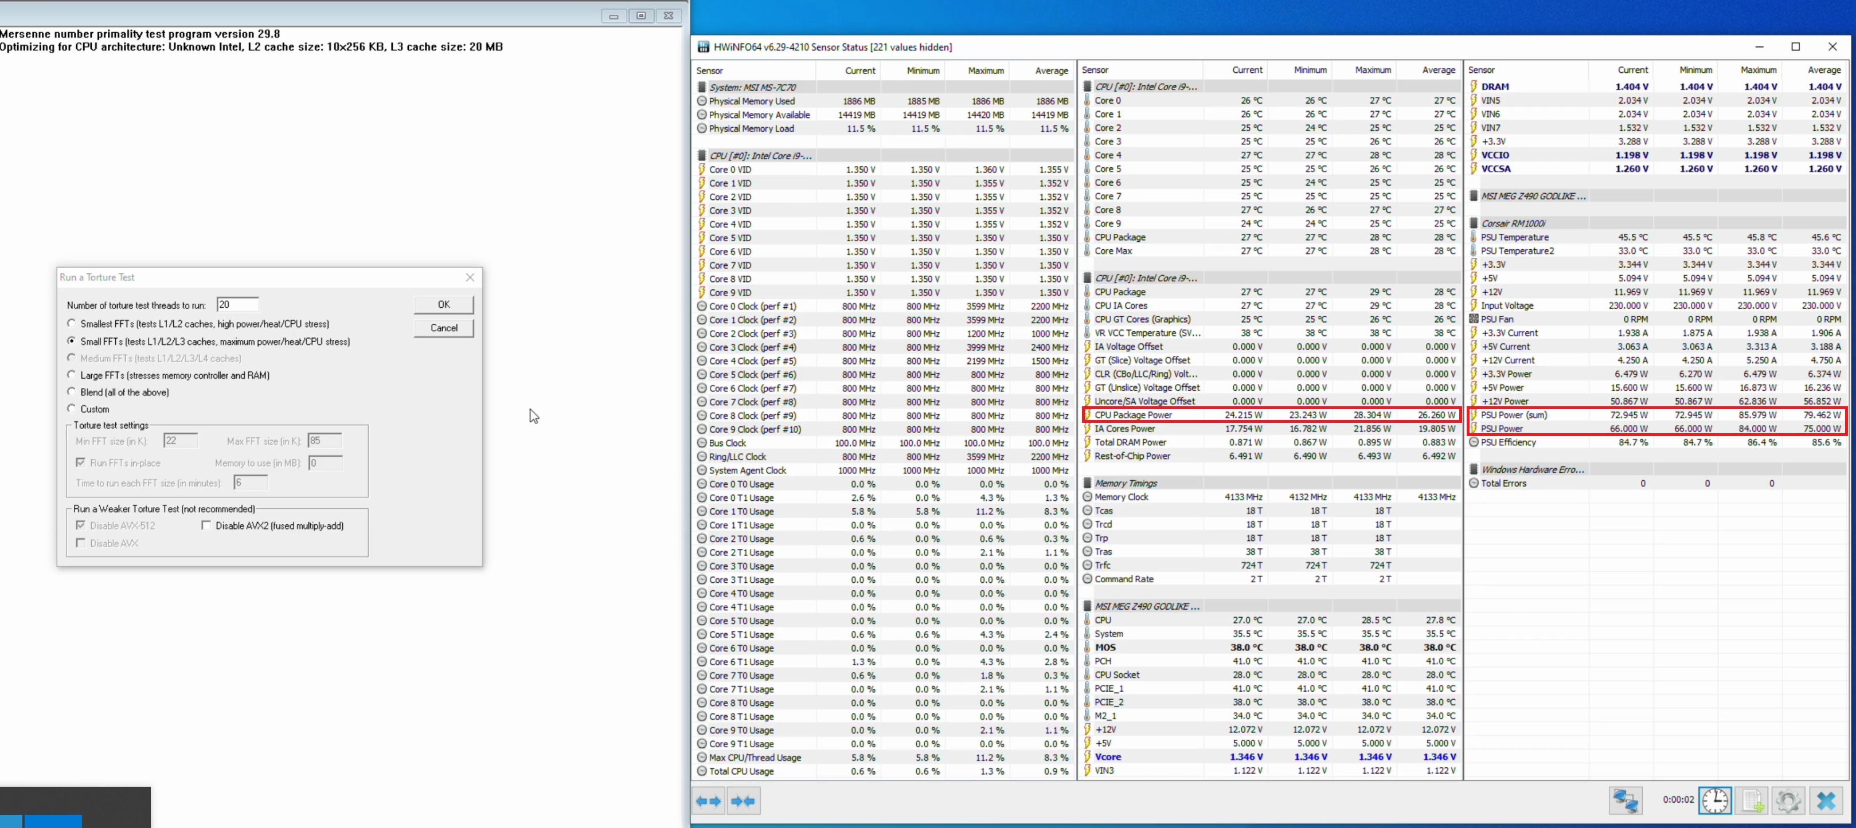Viewport: 1856px width, 828px height.
Task: Click the expand columns left-right arrows icon
Action: (708, 800)
